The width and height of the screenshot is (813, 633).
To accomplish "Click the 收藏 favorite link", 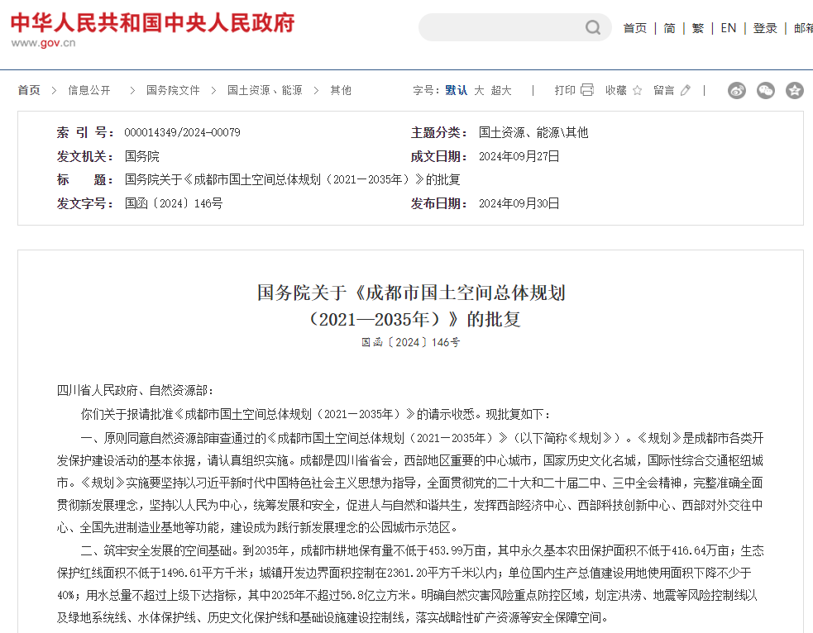I will (616, 91).
